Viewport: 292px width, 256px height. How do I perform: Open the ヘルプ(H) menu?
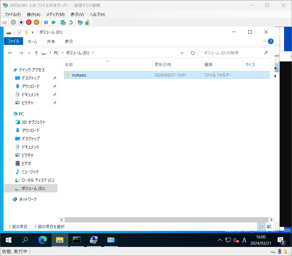click(98, 15)
